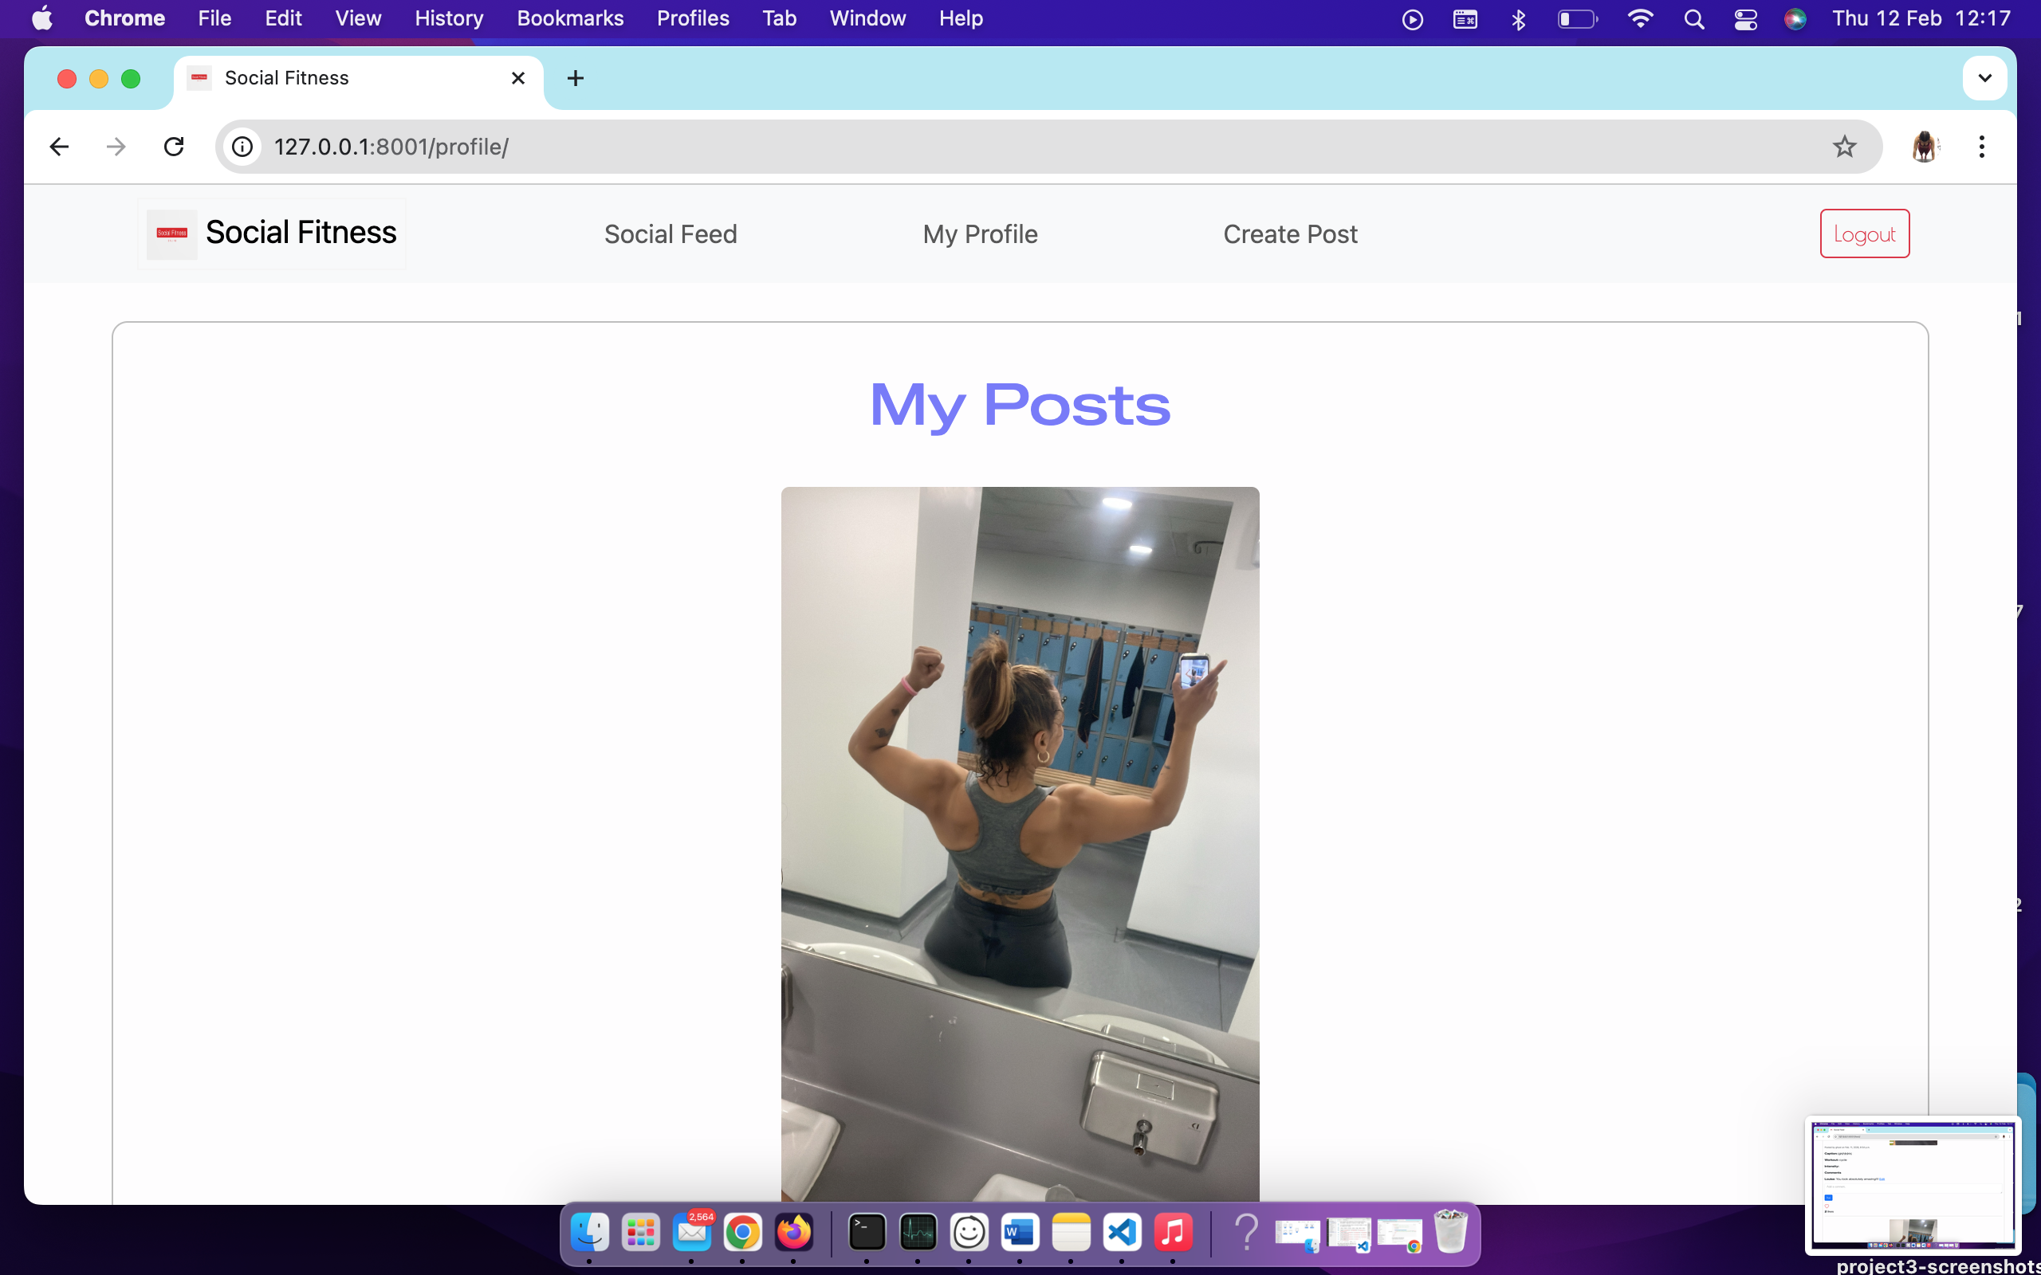Open the Terminal from the dock
This screenshot has width=2041, height=1275.
866,1232
